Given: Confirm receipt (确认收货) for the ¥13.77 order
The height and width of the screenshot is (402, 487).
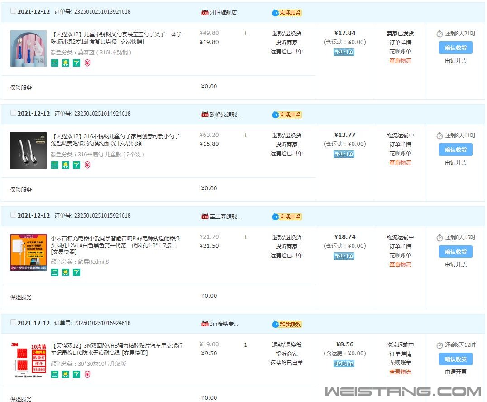Looking at the screenshot, I should pos(456,150).
